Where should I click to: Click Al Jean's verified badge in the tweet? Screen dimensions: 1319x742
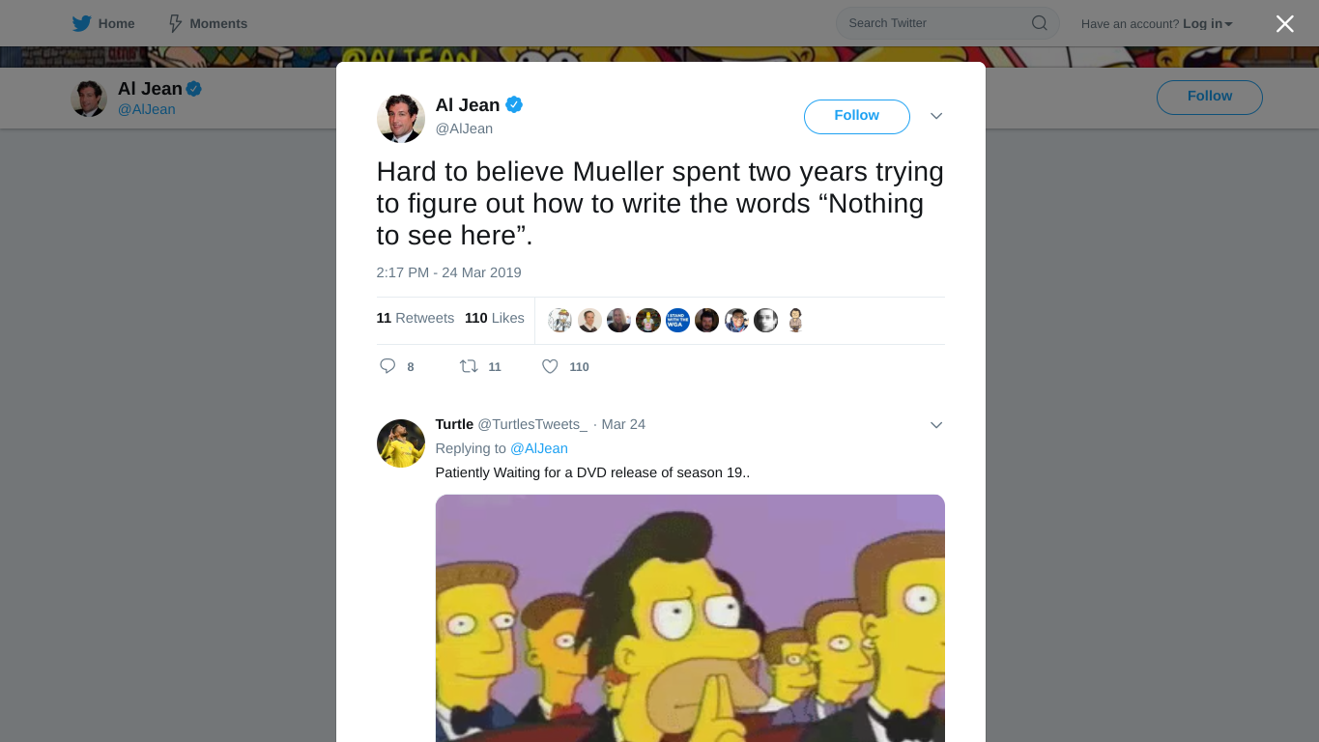pyautogui.click(x=514, y=104)
